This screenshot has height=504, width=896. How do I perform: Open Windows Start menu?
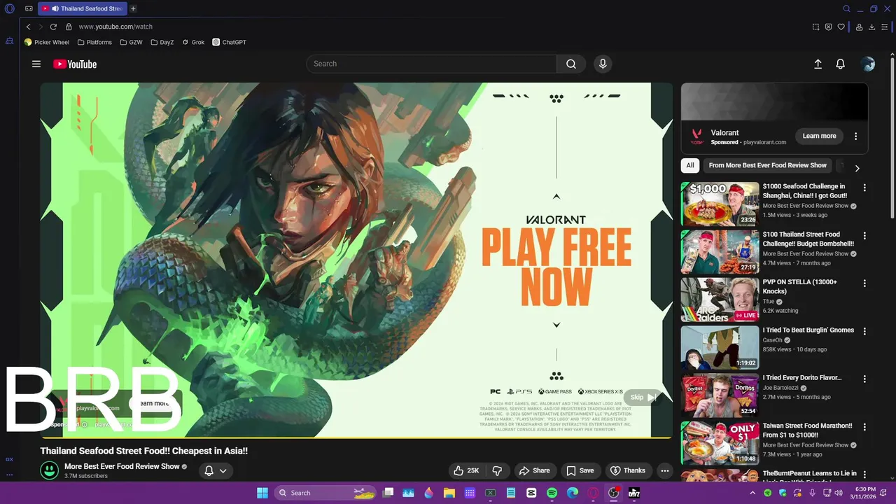tap(262, 493)
